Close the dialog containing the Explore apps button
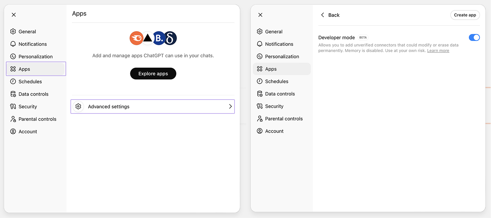The width and height of the screenshot is (491, 218). pyautogui.click(x=14, y=15)
